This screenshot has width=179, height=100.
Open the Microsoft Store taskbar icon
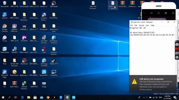click(x=35, y=97)
